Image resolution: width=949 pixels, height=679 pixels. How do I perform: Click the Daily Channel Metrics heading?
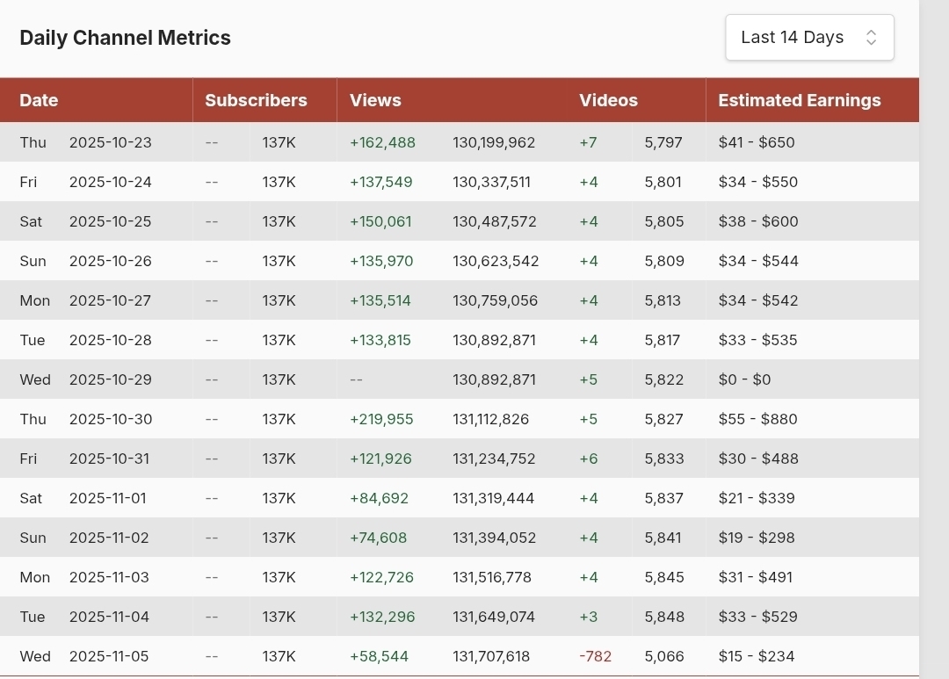click(125, 38)
